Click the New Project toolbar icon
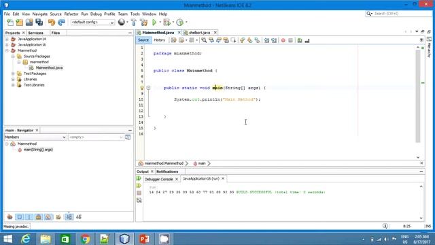 click(20, 22)
